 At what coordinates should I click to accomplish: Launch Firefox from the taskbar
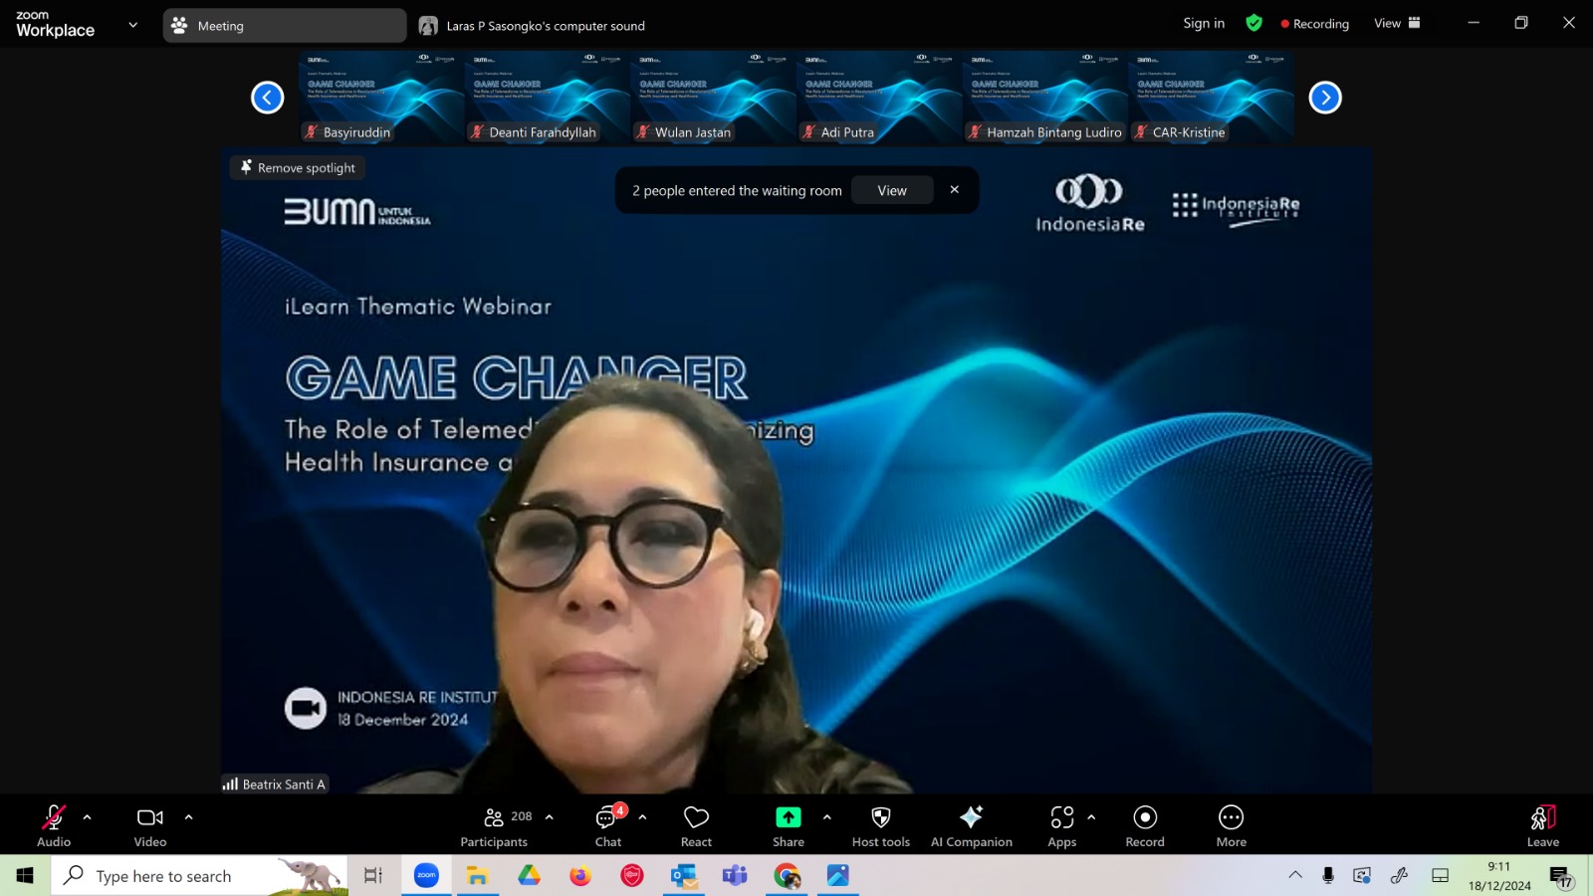[580, 876]
